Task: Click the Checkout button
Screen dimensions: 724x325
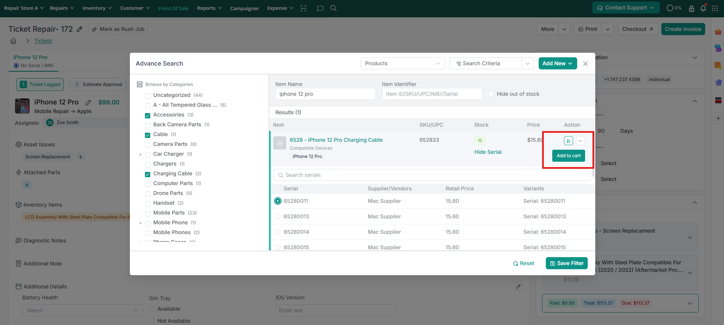Action: pos(638,29)
